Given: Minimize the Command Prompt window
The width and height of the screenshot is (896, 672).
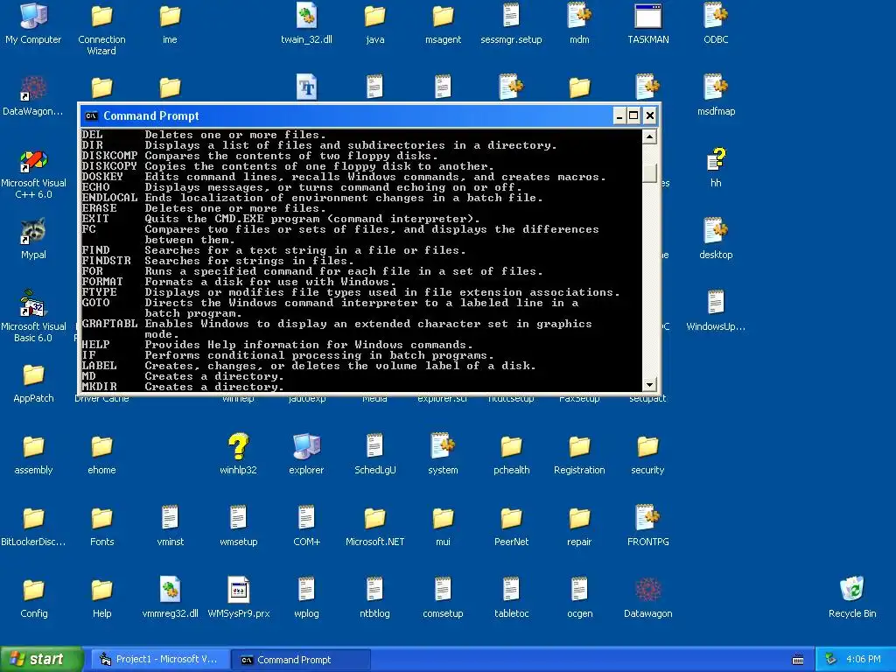Looking at the screenshot, I should point(619,116).
